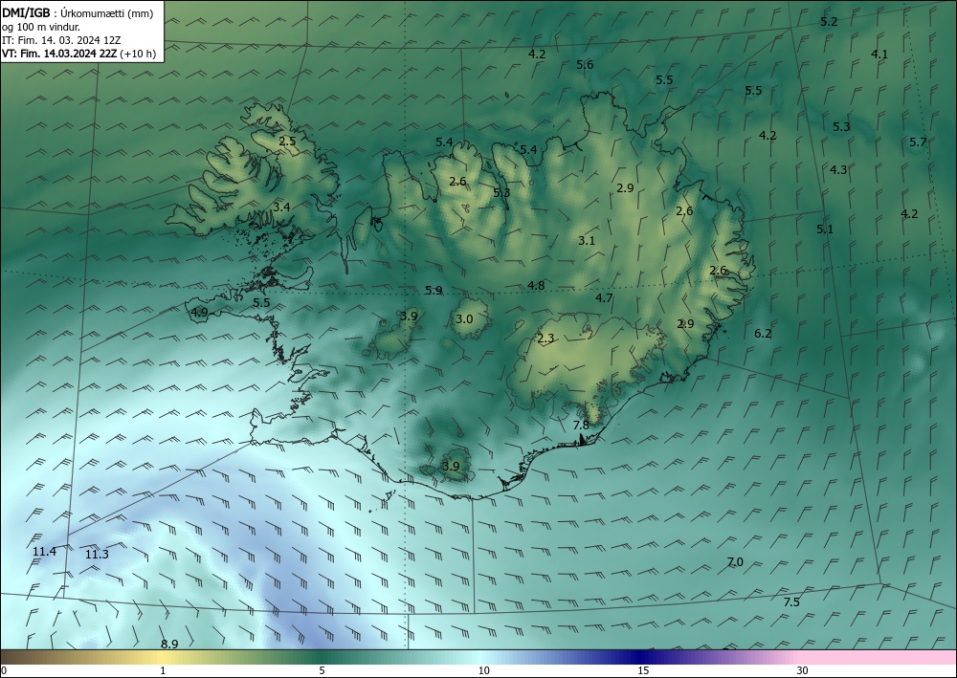Click the 4.1 value on the map
The width and height of the screenshot is (957, 678).
click(879, 54)
